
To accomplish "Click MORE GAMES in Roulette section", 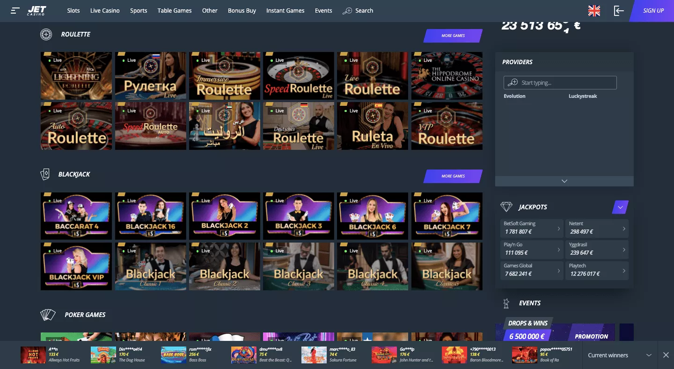I will click(453, 36).
